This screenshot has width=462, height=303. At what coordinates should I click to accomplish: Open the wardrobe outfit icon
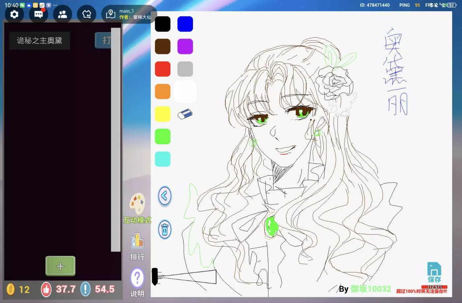click(86, 14)
